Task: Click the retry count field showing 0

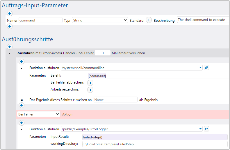Action: coord(103,53)
